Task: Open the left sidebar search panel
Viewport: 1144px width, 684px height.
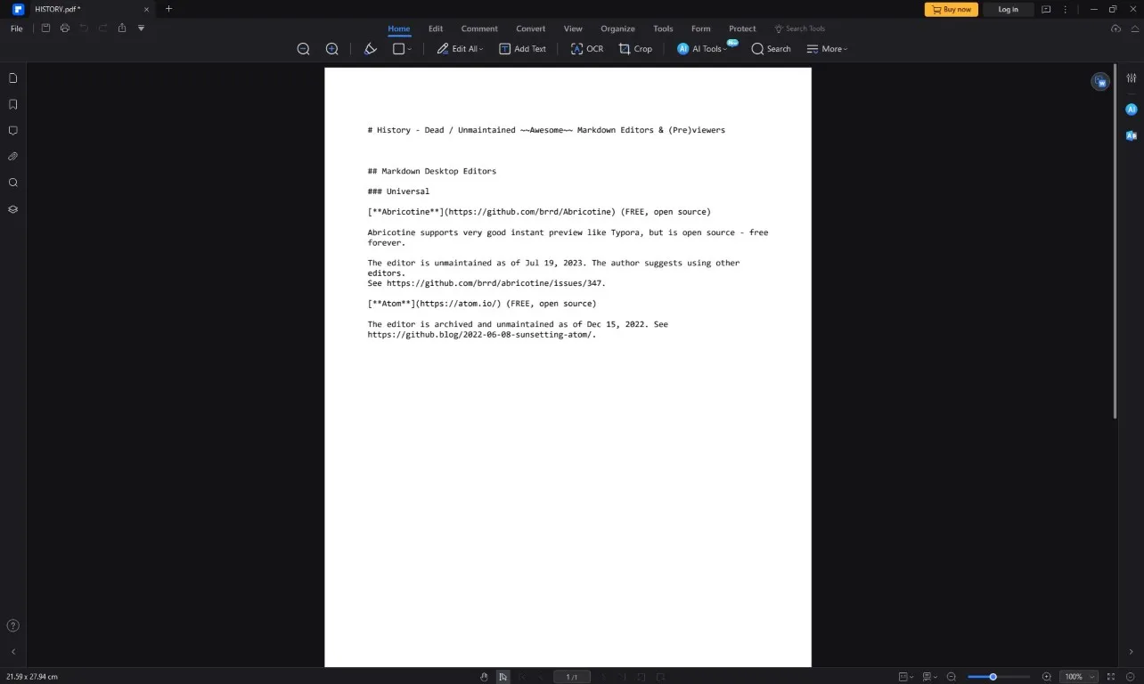Action: click(x=12, y=183)
